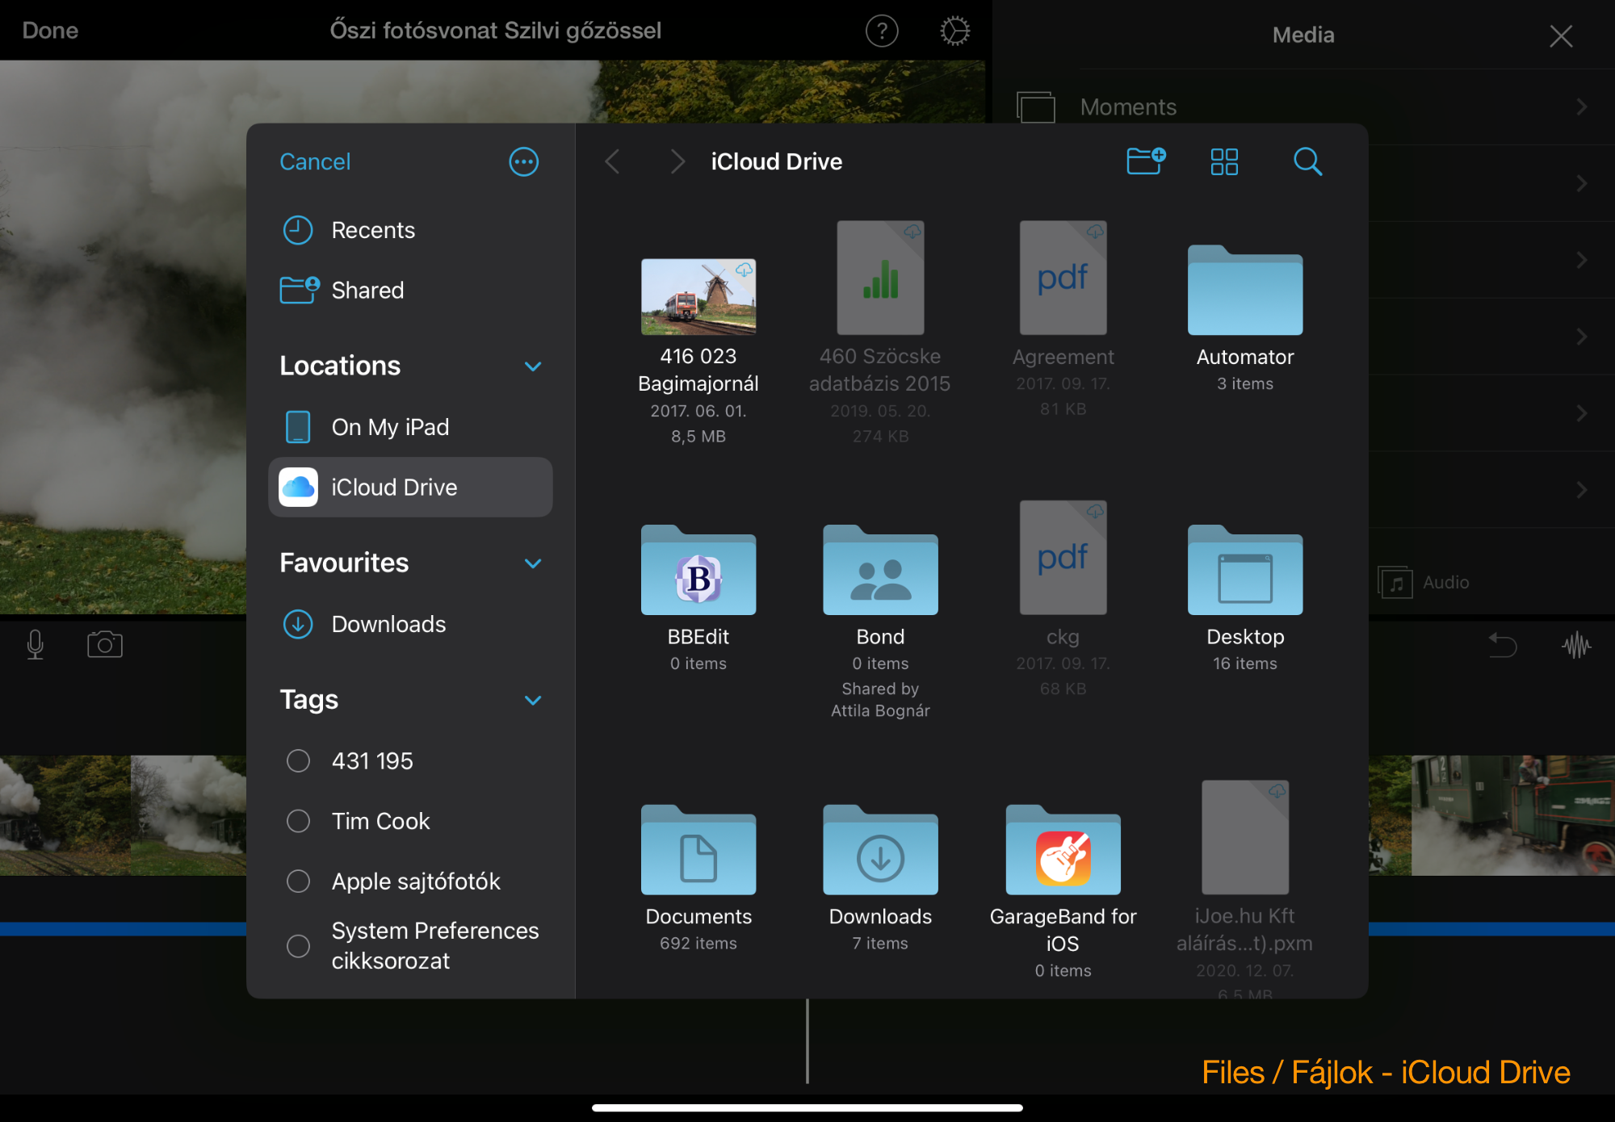
Task: Choose iCloud Drive location
Action: coord(411,487)
